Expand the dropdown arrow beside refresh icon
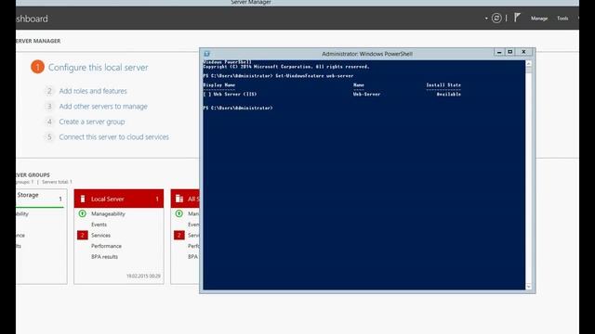The width and height of the screenshot is (595, 334). pos(486,19)
